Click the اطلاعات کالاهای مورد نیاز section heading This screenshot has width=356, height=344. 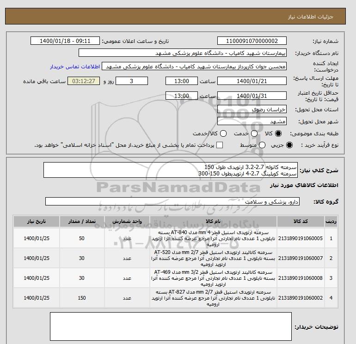(304, 185)
